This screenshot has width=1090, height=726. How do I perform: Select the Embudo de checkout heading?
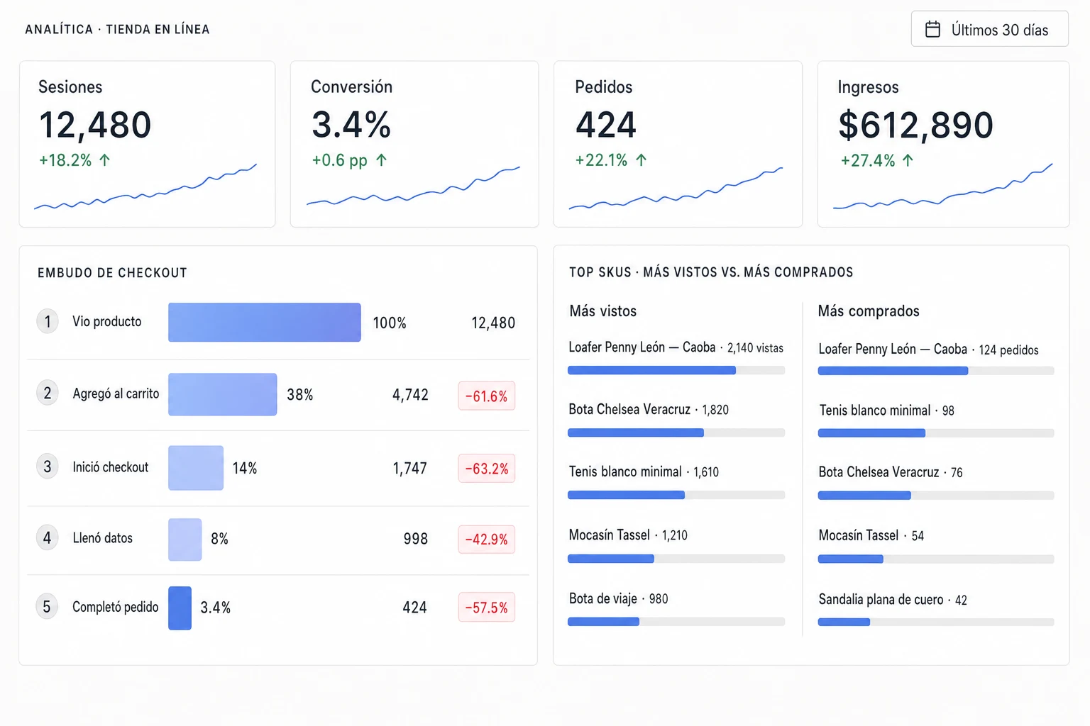coord(112,273)
